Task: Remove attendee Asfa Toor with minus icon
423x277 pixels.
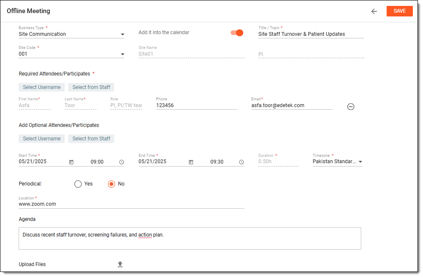Action: (351, 107)
